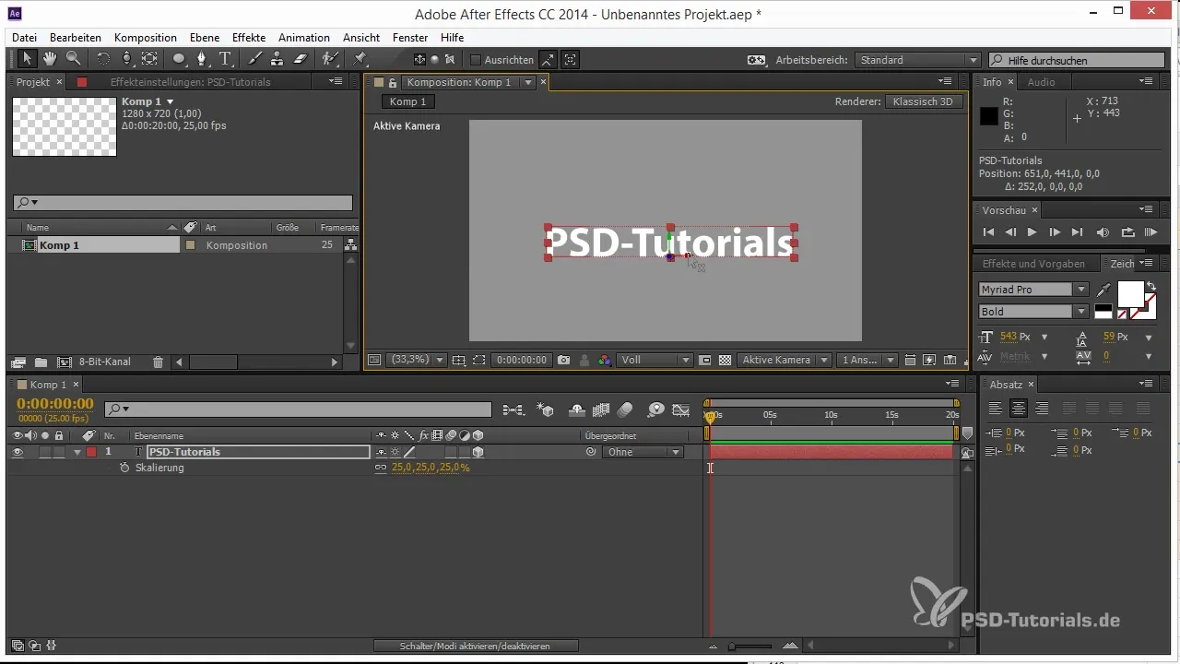Select the Selection arrow tool
The image size is (1180, 664).
tap(27, 59)
